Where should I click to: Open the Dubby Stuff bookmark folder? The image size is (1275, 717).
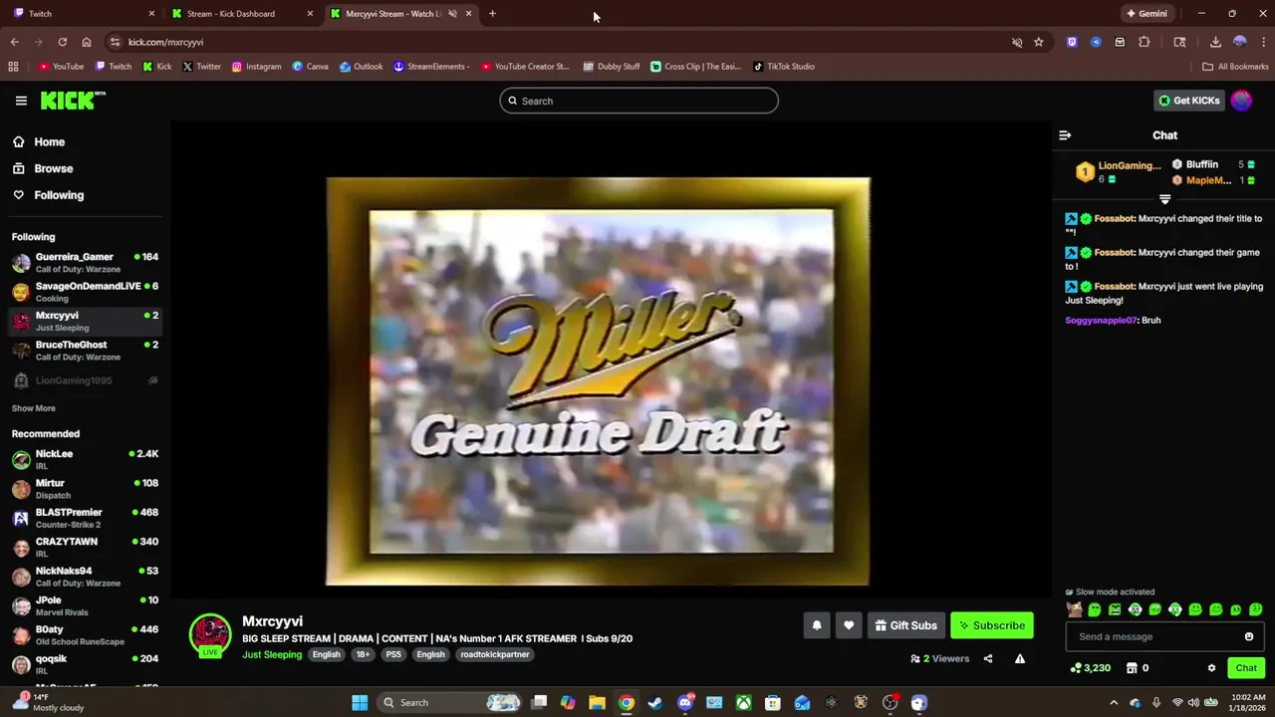pyautogui.click(x=612, y=67)
